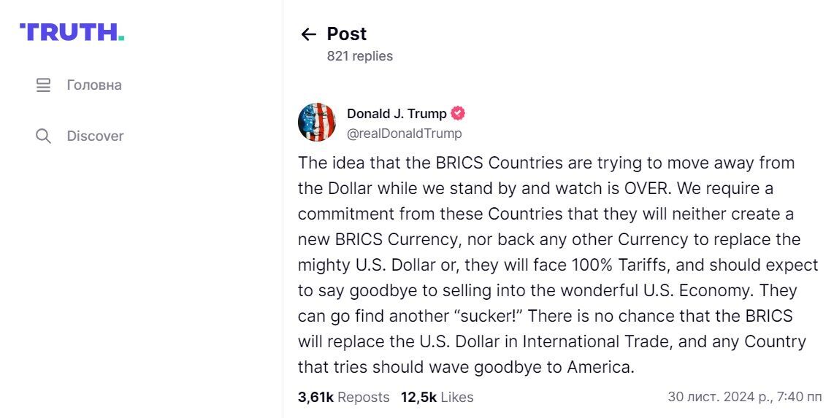Open Donald J. Trump's profile avatar

(x=317, y=123)
